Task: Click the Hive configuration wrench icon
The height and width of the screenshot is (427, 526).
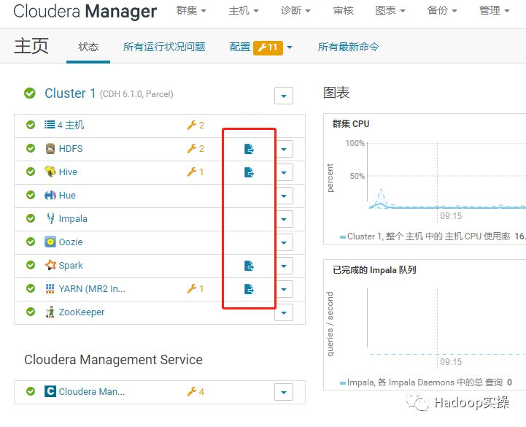Action: (192, 172)
